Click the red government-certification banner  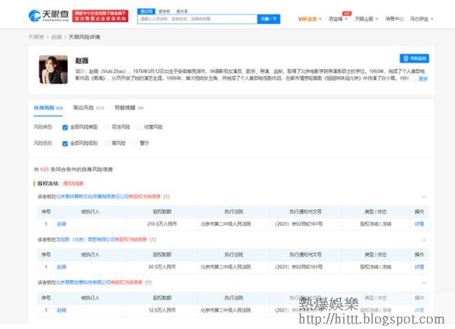click(100, 16)
